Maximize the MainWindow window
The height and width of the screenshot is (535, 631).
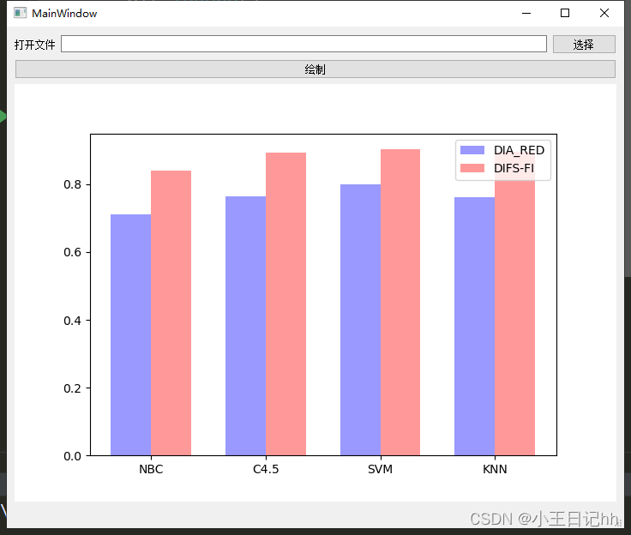point(565,13)
